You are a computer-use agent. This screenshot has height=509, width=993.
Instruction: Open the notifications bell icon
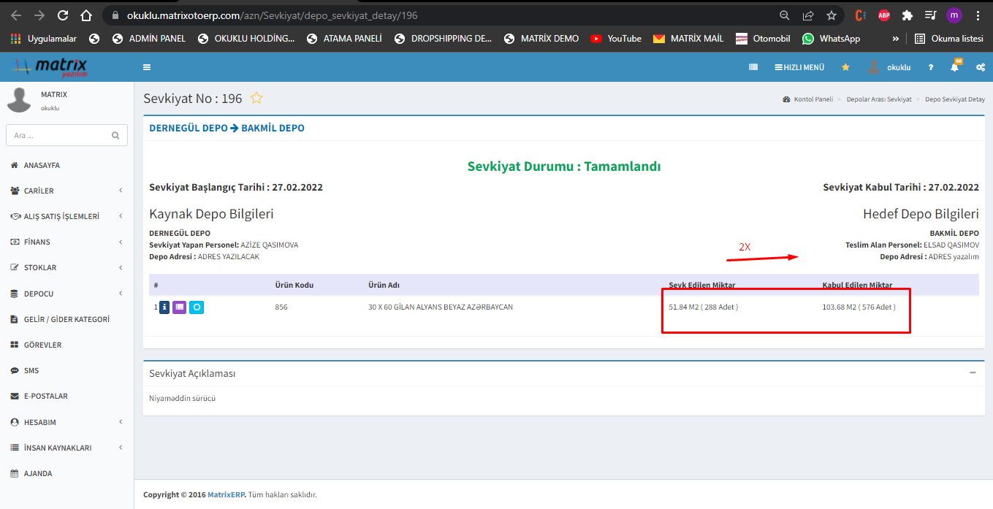(954, 67)
